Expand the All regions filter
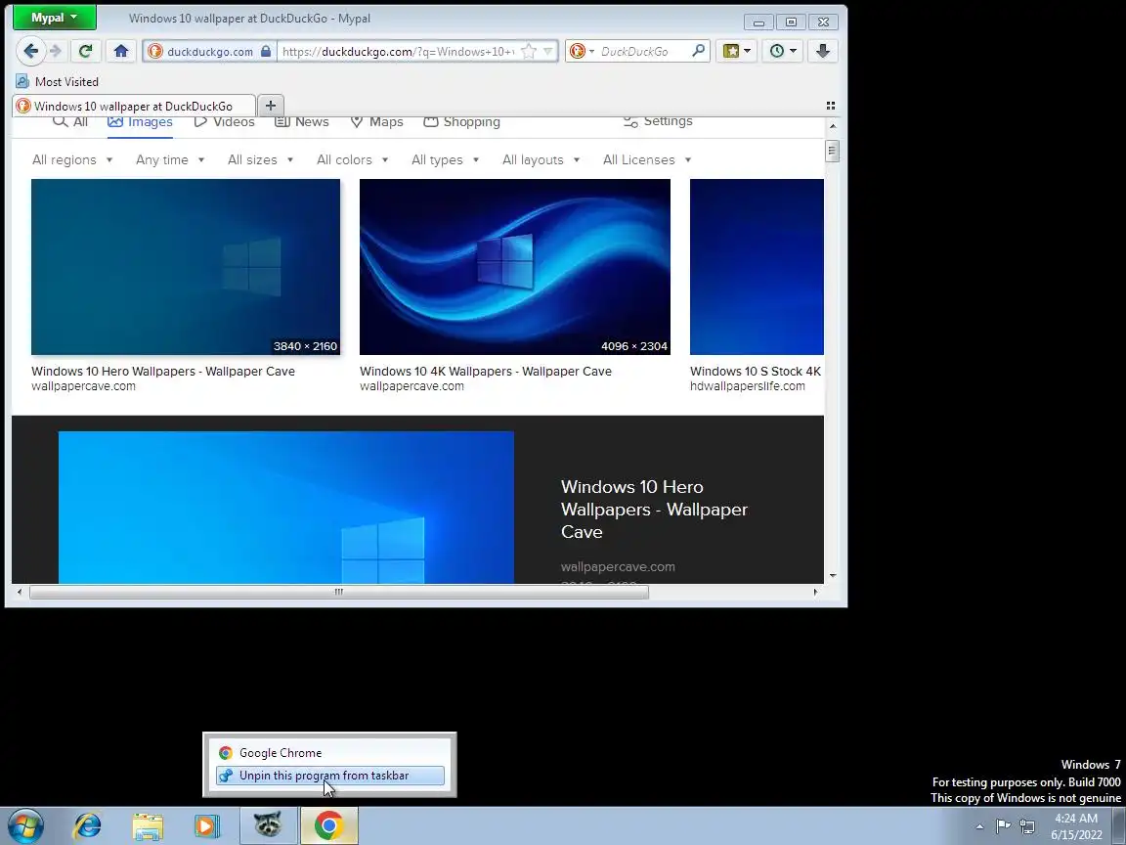This screenshot has height=845, width=1126. point(72,159)
